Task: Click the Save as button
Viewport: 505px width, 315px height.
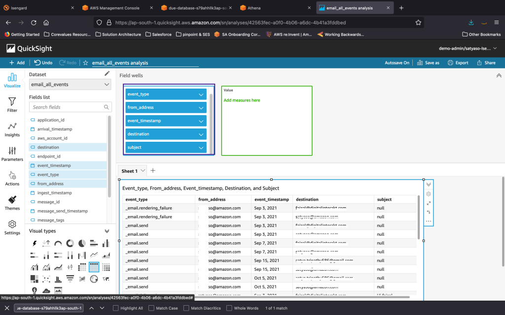Action: (x=428, y=63)
